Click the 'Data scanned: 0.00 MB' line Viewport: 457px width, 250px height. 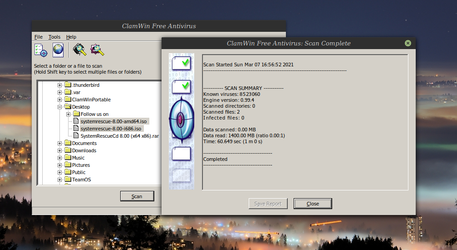coord(229,130)
